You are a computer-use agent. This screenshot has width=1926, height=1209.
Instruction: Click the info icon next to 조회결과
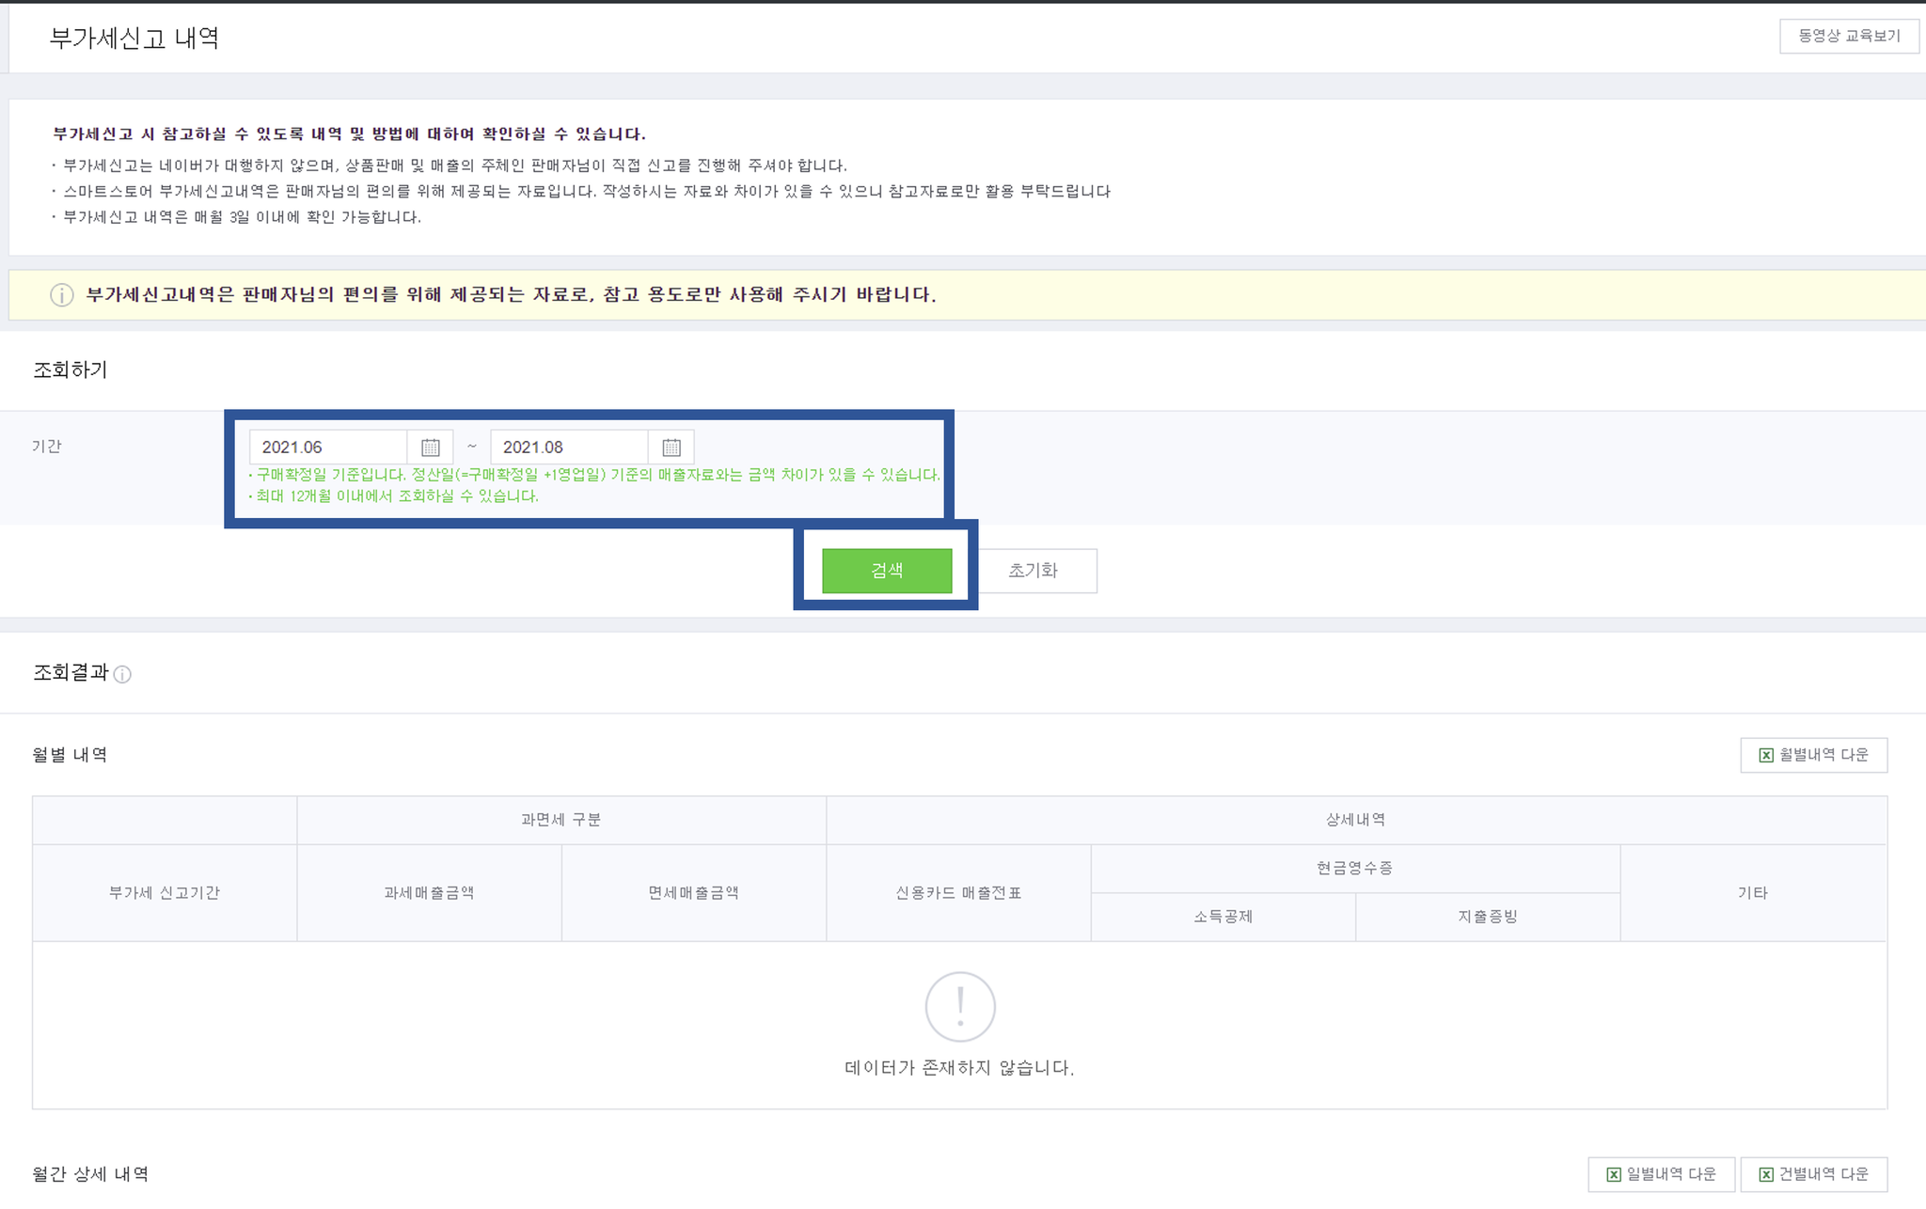click(122, 674)
